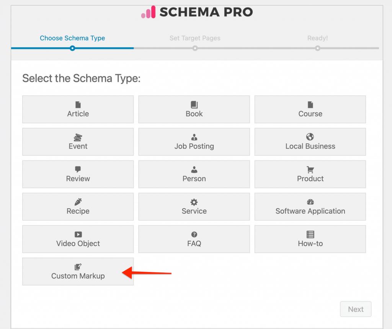
Task: Open the Set Target Pages step
Action: [195, 38]
